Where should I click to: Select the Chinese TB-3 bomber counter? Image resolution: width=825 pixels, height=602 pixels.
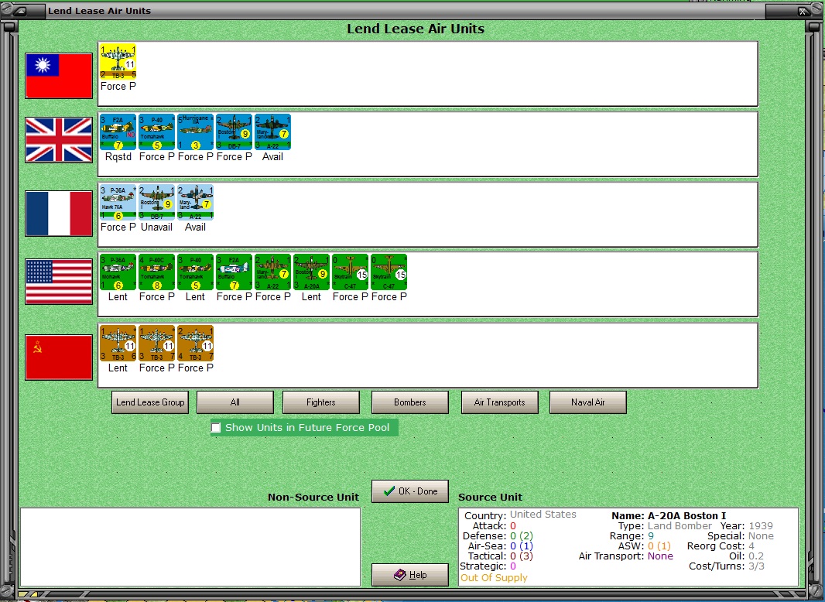pyautogui.click(x=118, y=62)
